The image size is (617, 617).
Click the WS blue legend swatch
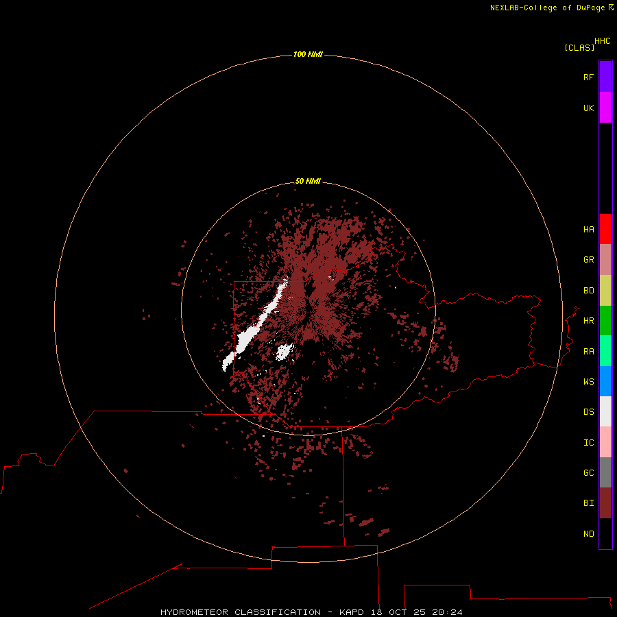tap(605, 381)
